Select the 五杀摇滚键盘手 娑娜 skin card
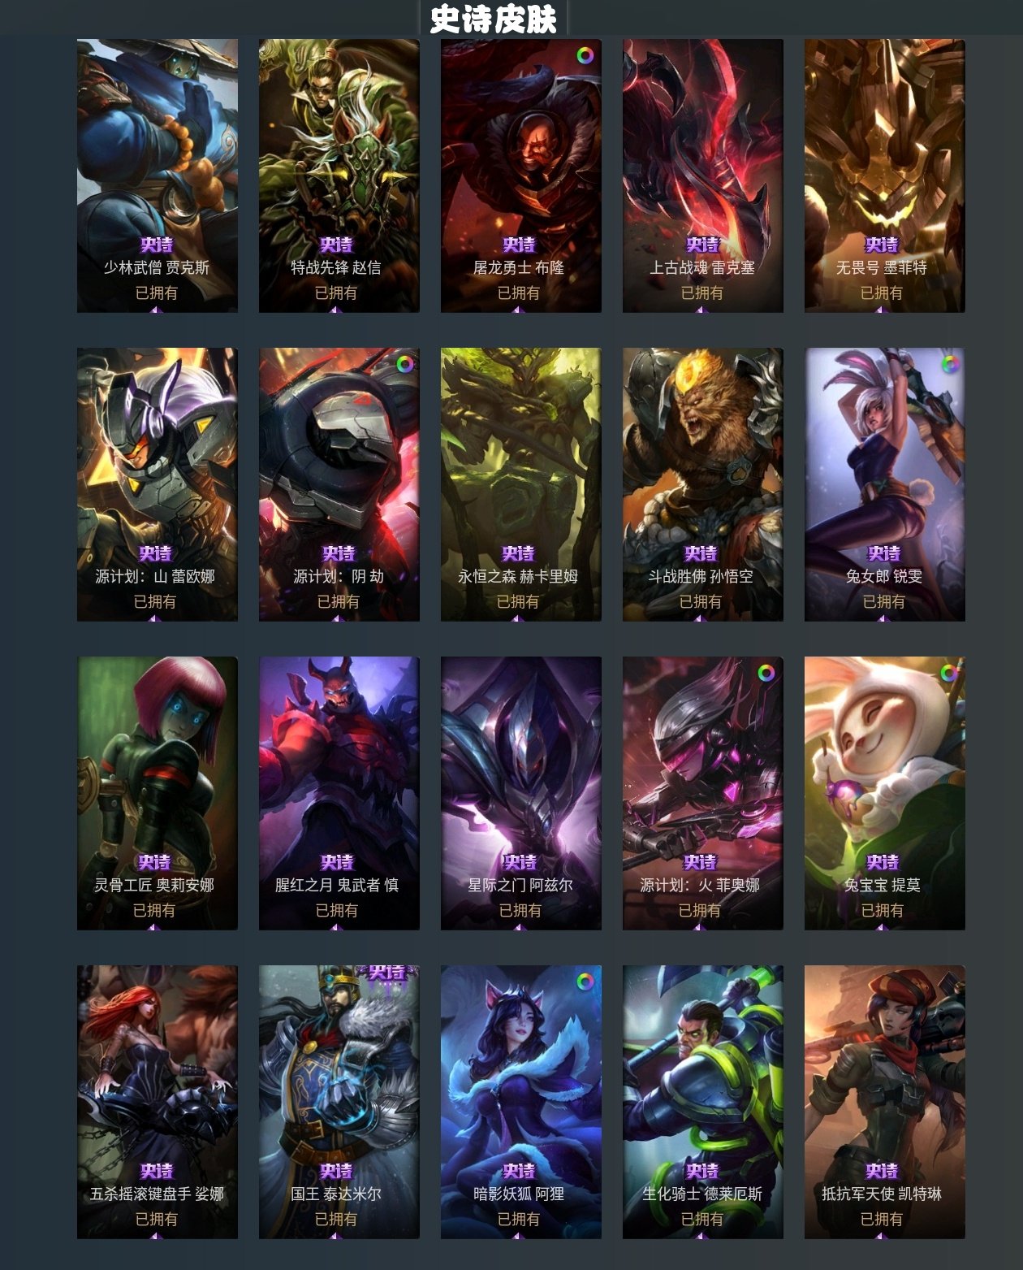Image resolution: width=1023 pixels, height=1270 pixels. [x=158, y=1102]
